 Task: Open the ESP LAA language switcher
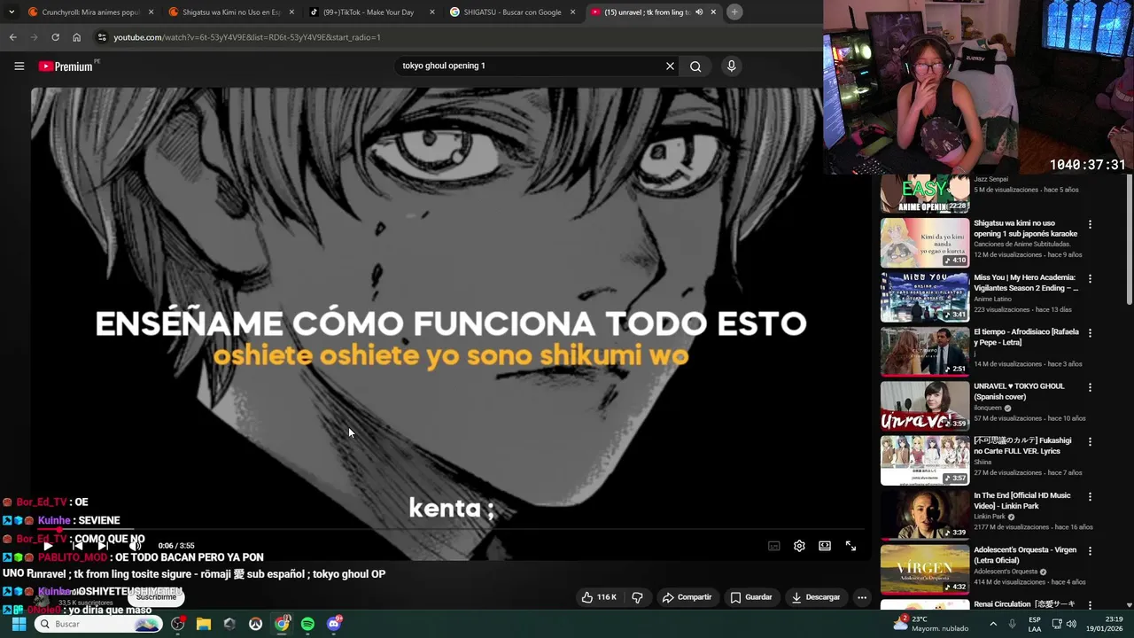tap(1035, 624)
